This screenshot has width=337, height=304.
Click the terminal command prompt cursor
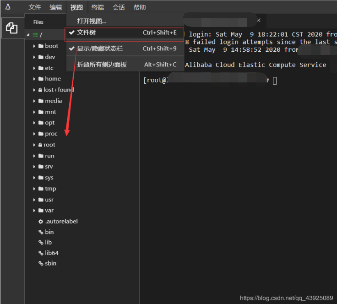tap(275, 81)
